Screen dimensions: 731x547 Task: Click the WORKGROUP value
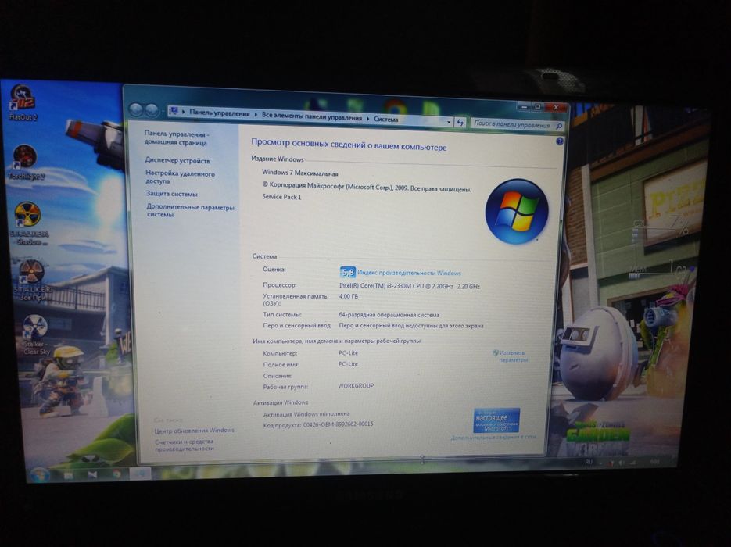tap(356, 386)
